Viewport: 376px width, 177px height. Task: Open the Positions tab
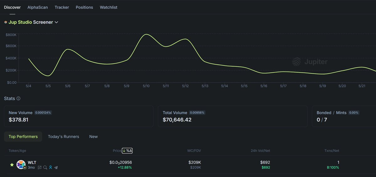84,8
